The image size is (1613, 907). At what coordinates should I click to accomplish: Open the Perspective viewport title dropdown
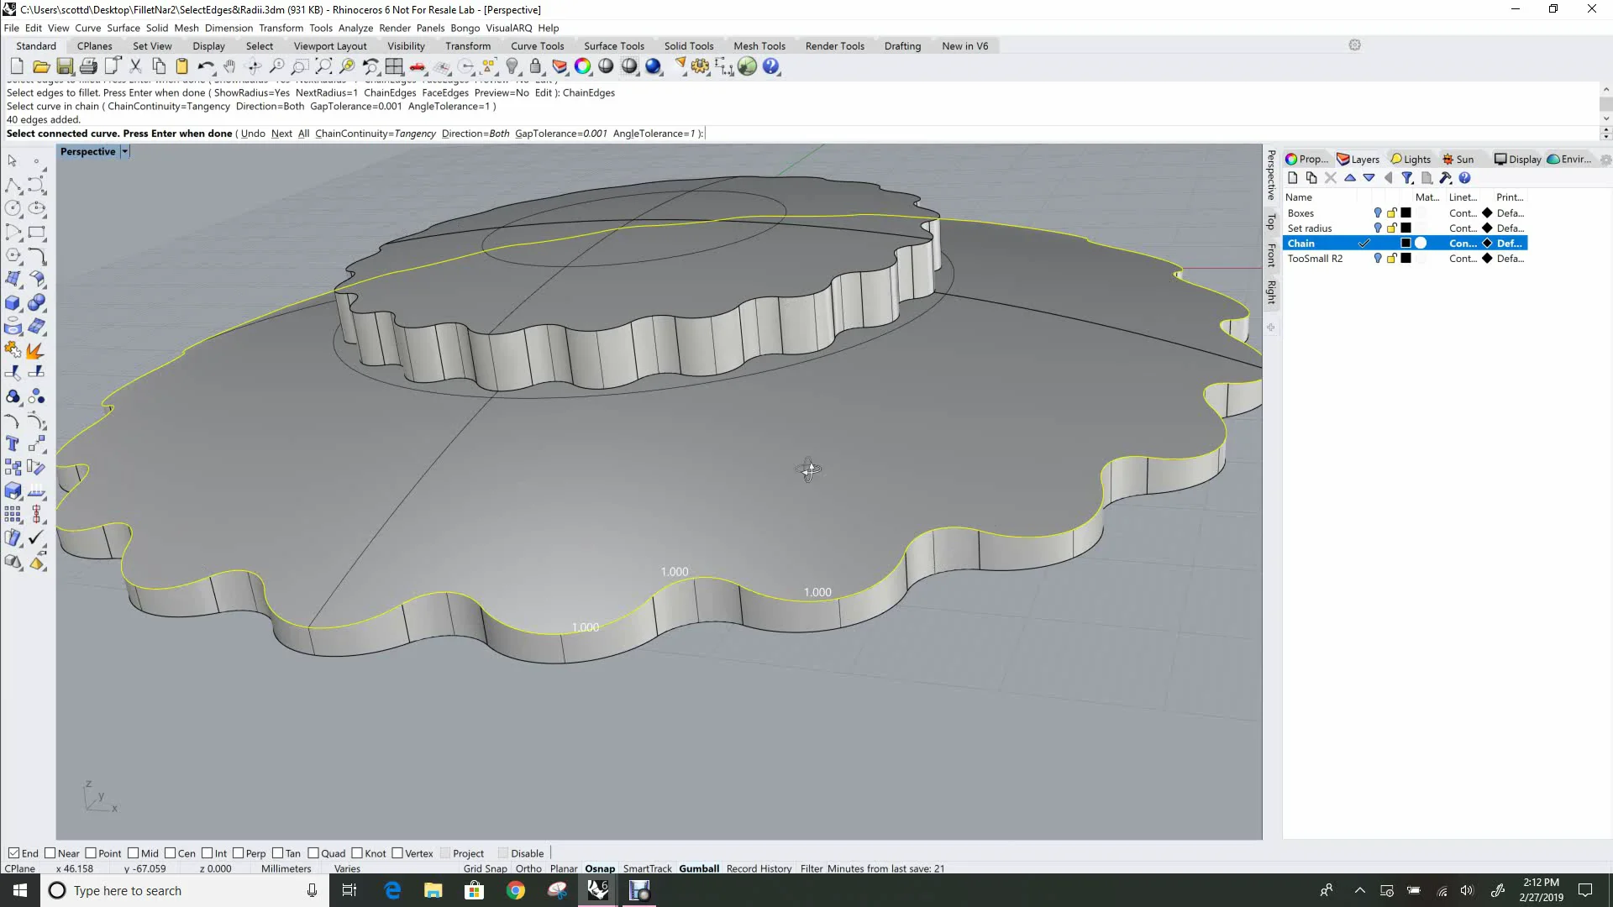(x=125, y=151)
